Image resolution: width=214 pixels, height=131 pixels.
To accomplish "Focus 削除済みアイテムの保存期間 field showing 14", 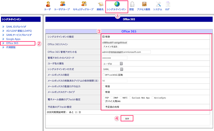I will tap(114, 81).
